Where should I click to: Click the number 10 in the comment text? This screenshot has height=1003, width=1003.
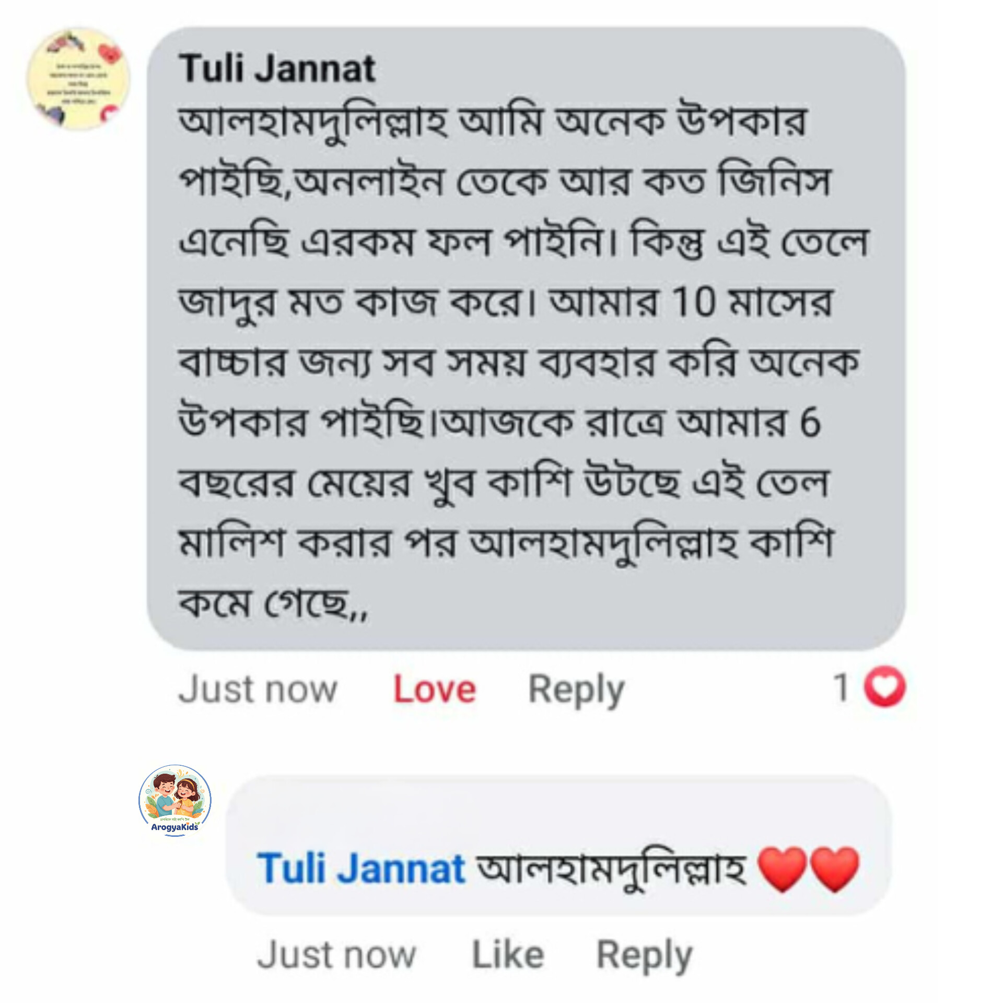(x=693, y=302)
